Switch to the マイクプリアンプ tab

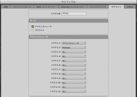[x=98, y=7]
